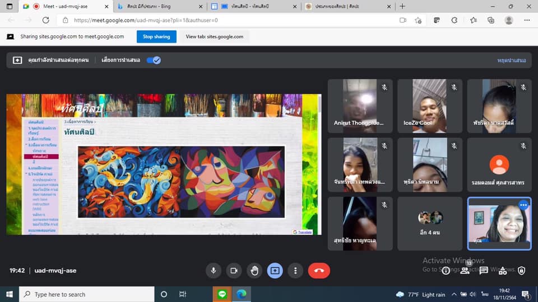Expand the system tray hidden icons chevron
538x302 pixels.
[x=454, y=294]
